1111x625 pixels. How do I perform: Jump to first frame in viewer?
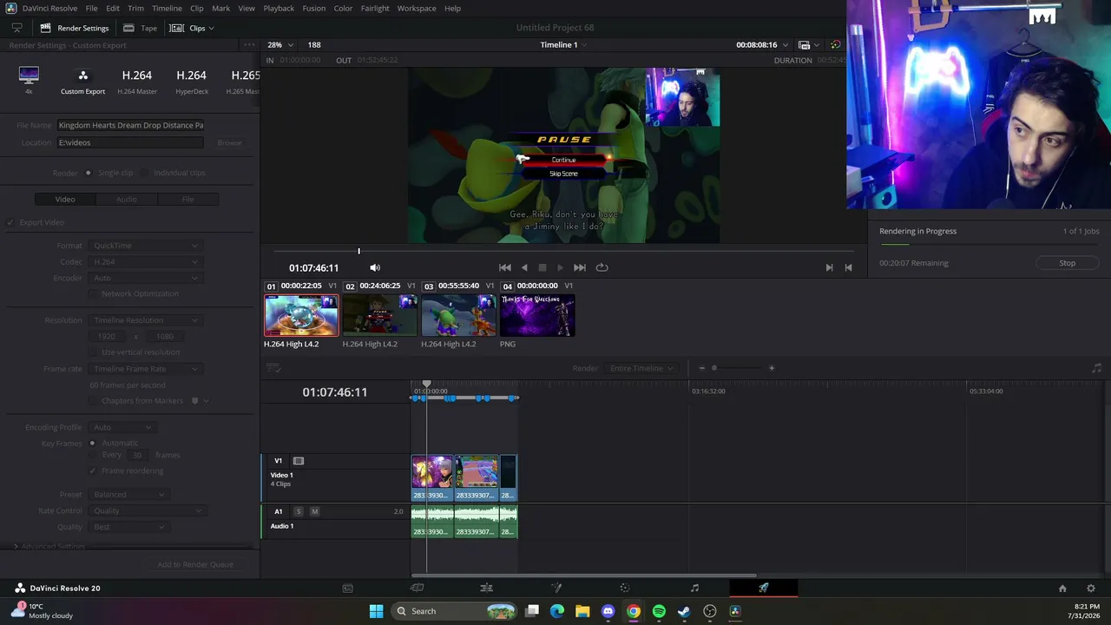[505, 267]
